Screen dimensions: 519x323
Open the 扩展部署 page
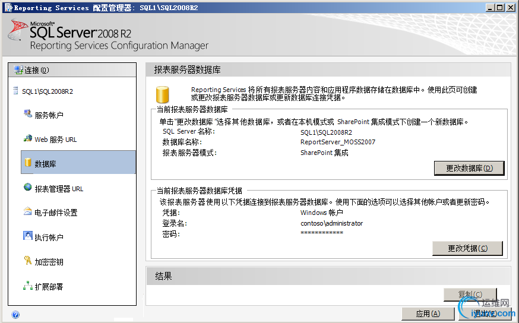[49, 287]
